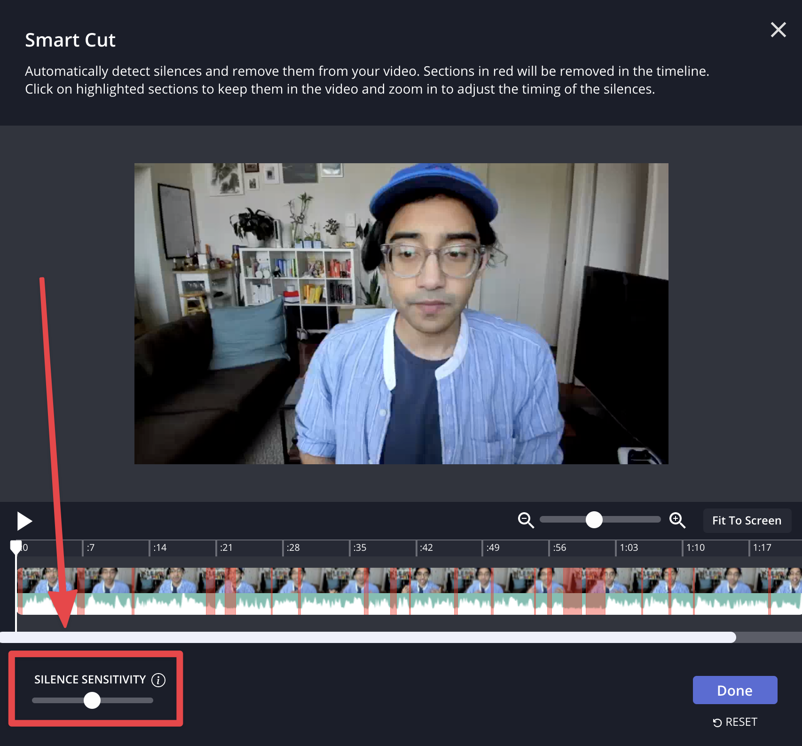Click the timeline zoom slider handle
802x746 pixels.
594,520
